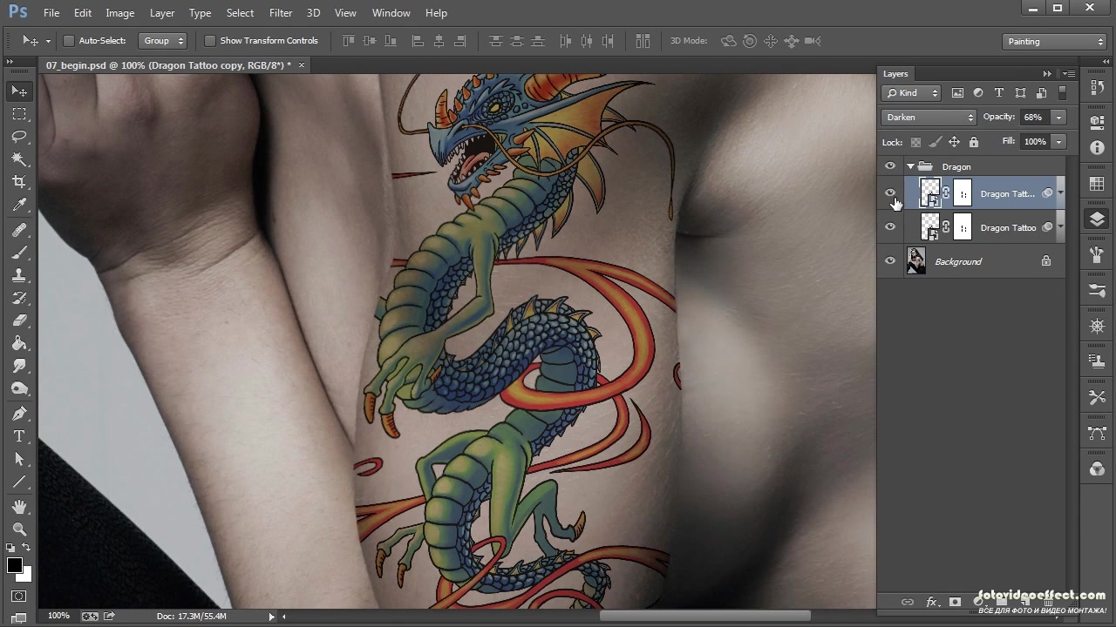The image size is (1116, 627).
Task: Expand smart filters on Dragon Tattoo copy
Action: tap(1060, 193)
